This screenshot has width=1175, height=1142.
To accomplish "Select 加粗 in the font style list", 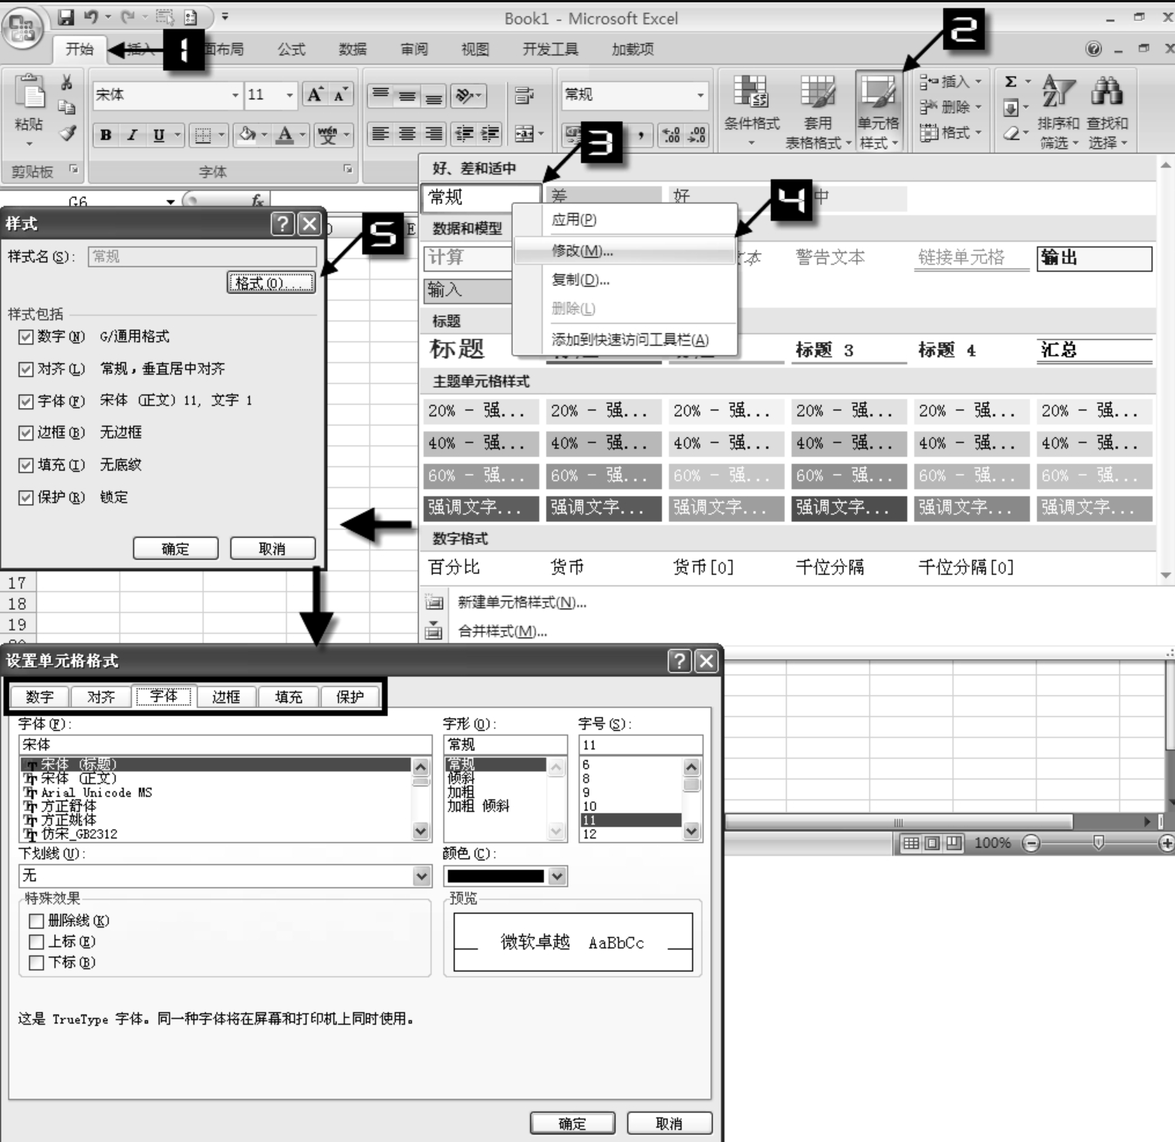I will pyautogui.click(x=461, y=792).
